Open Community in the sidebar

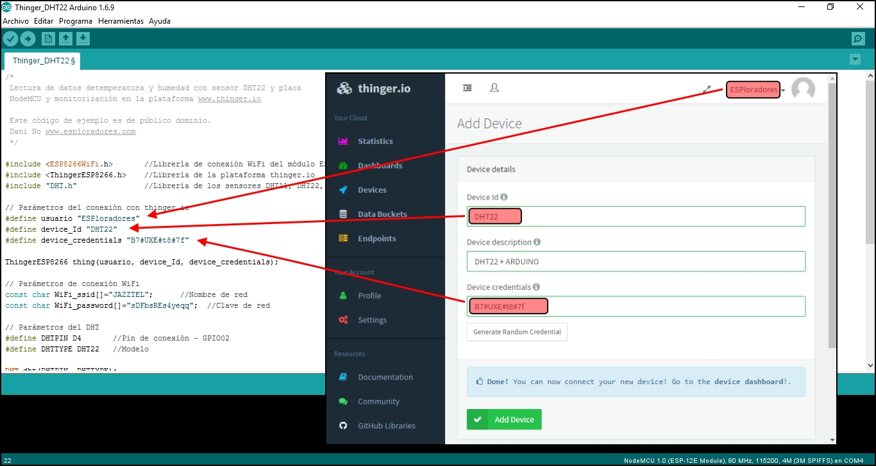(378, 401)
